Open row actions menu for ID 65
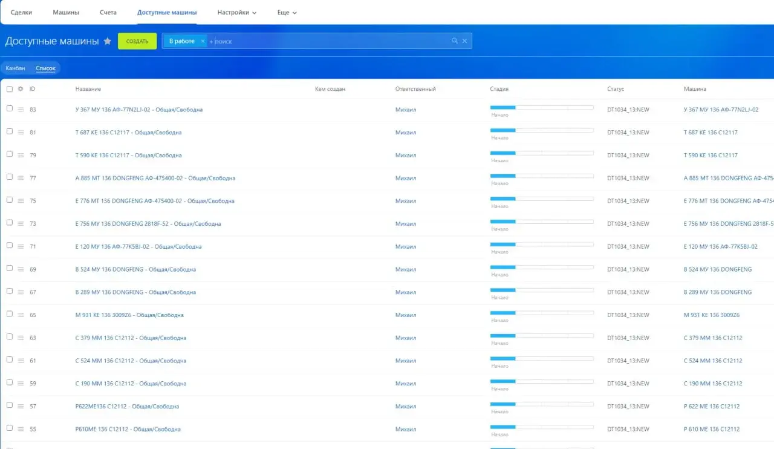Image resolution: width=774 pixels, height=449 pixels. [21, 315]
